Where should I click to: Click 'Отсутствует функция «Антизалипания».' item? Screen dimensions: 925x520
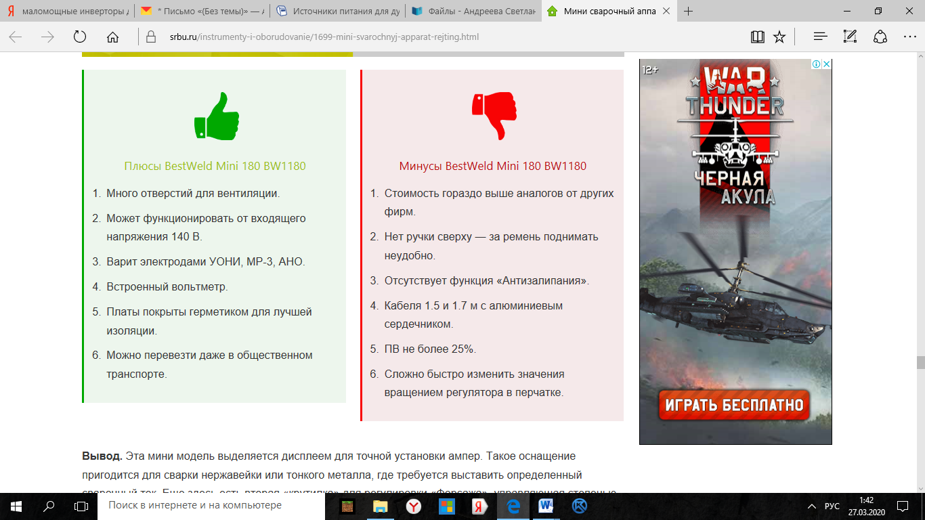tap(487, 280)
